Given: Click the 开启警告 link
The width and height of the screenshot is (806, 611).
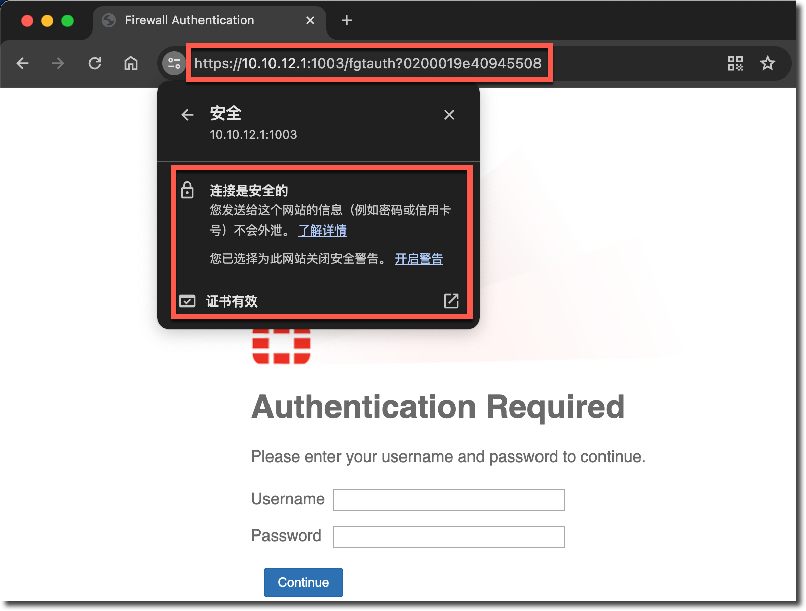Looking at the screenshot, I should pos(419,259).
